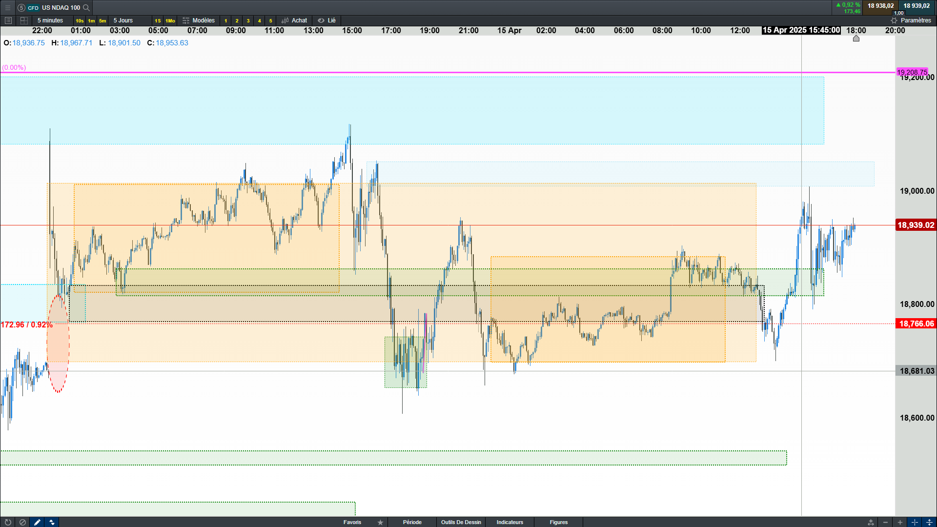This screenshot has height=527, width=937.
Task: Open the chart layout grid icon
Action: (24, 20)
